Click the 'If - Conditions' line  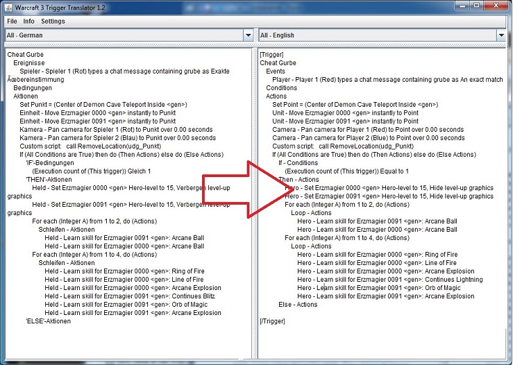tap(298, 163)
